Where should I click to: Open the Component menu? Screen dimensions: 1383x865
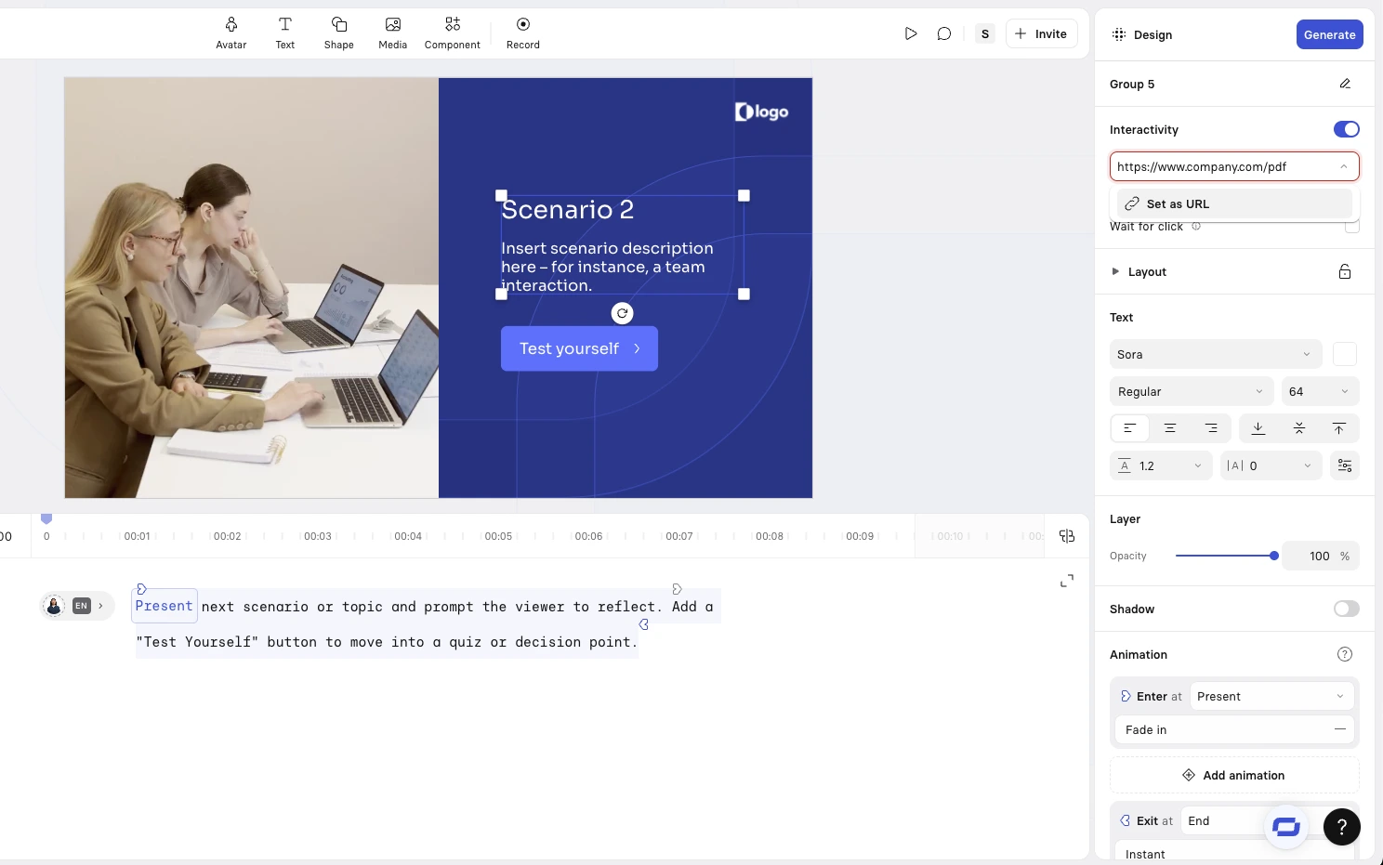coord(453,33)
